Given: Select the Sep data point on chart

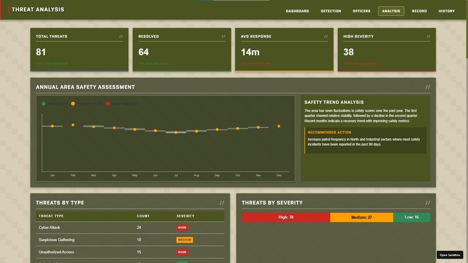Looking at the screenshot, I should [217, 129].
